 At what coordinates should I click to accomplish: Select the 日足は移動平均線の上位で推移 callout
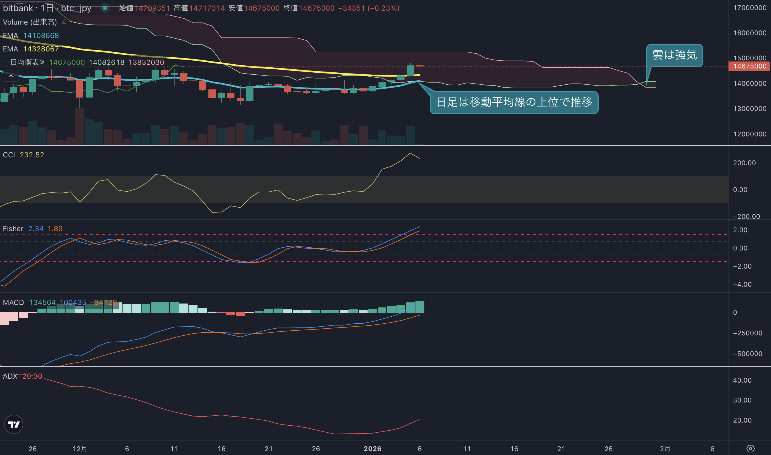pos(514,102)
